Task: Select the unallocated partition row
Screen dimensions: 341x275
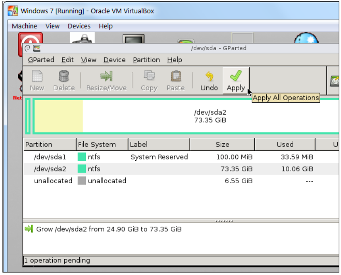Action: [181, 181]
